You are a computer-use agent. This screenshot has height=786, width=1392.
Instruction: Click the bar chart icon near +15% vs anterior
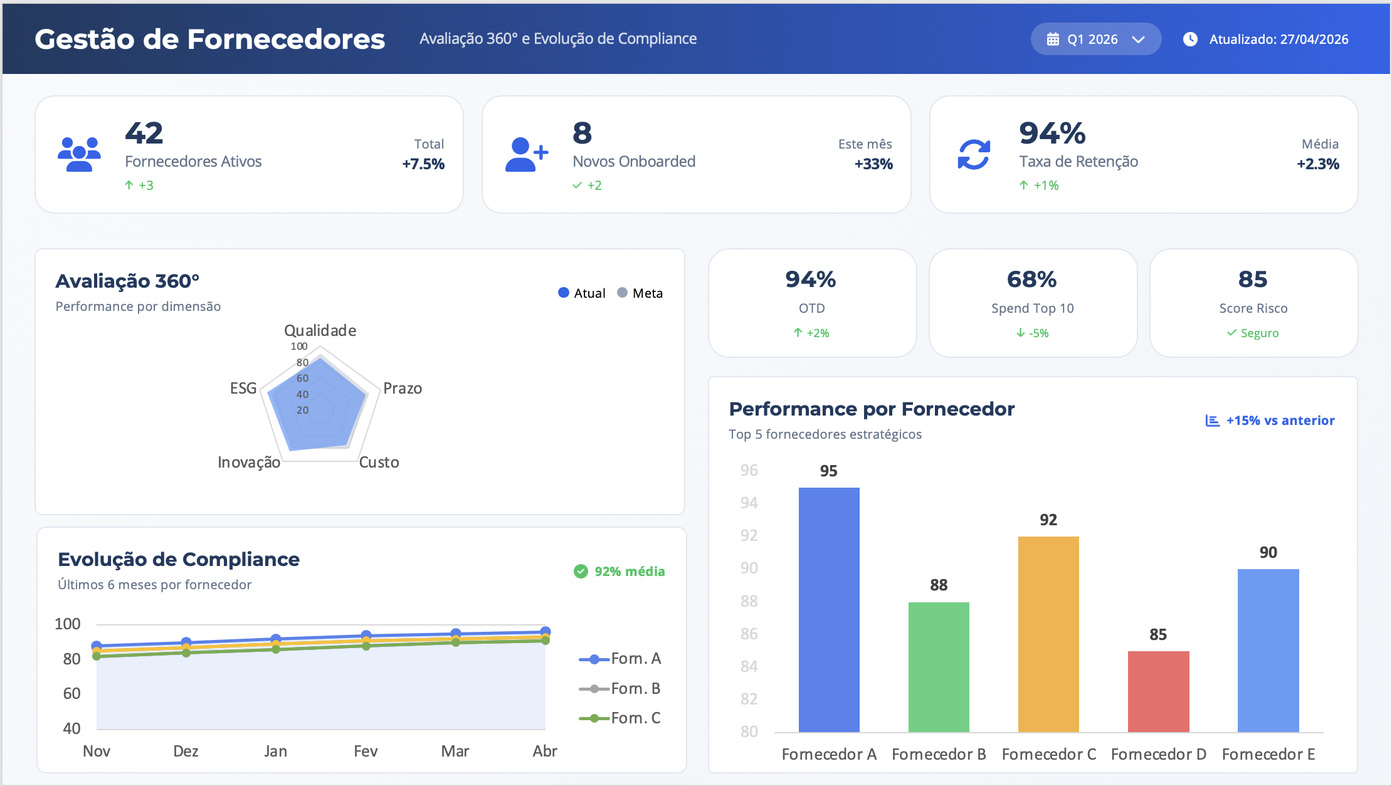coord(1213,421)
